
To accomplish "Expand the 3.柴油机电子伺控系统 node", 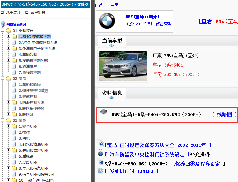I will (x=9, y=48).
